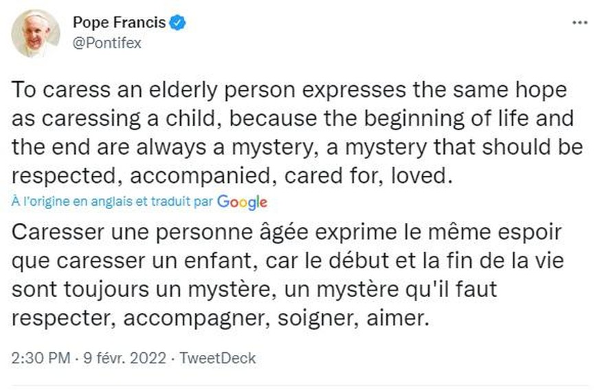
Task: Open the tweet's more options ellipsis
Action: pyautogui.click(x=579, y=23)
